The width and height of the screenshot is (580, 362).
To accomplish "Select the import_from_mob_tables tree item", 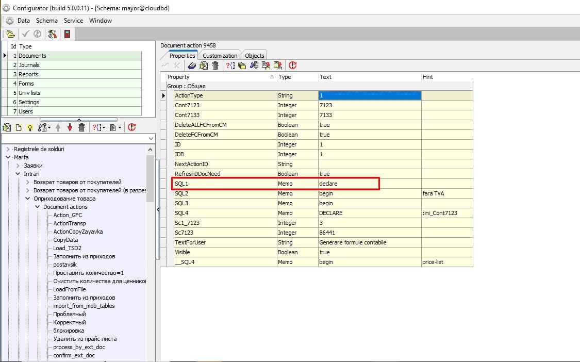I will tap(84, 306).
